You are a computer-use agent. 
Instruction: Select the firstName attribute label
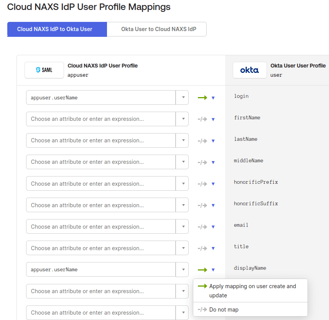[247, 117]
